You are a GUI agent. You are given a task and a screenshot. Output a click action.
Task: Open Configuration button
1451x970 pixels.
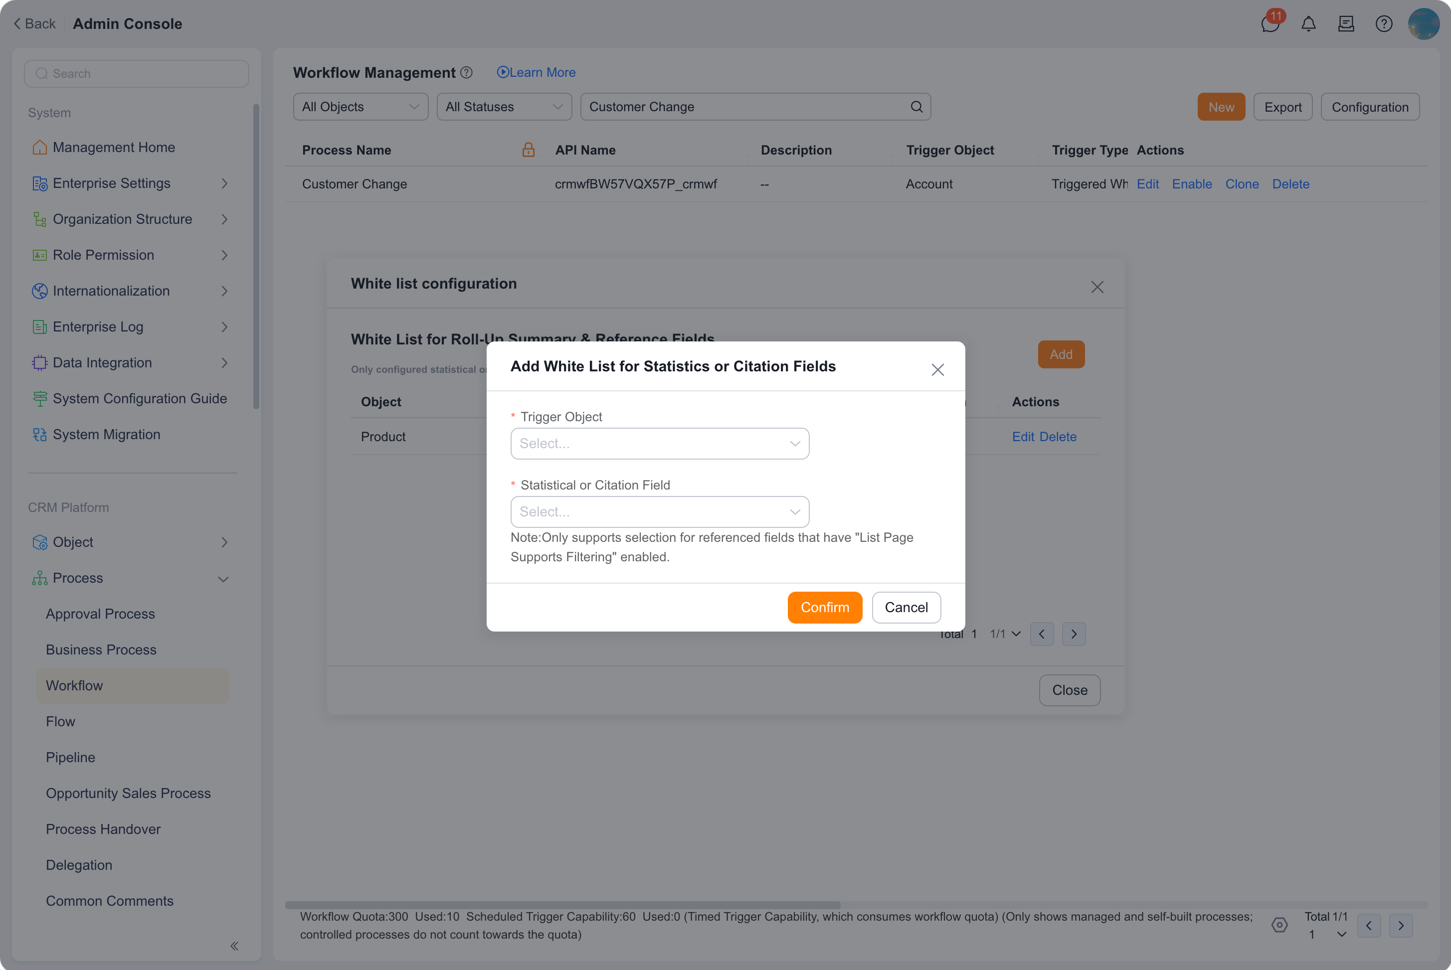(1370, 107)
